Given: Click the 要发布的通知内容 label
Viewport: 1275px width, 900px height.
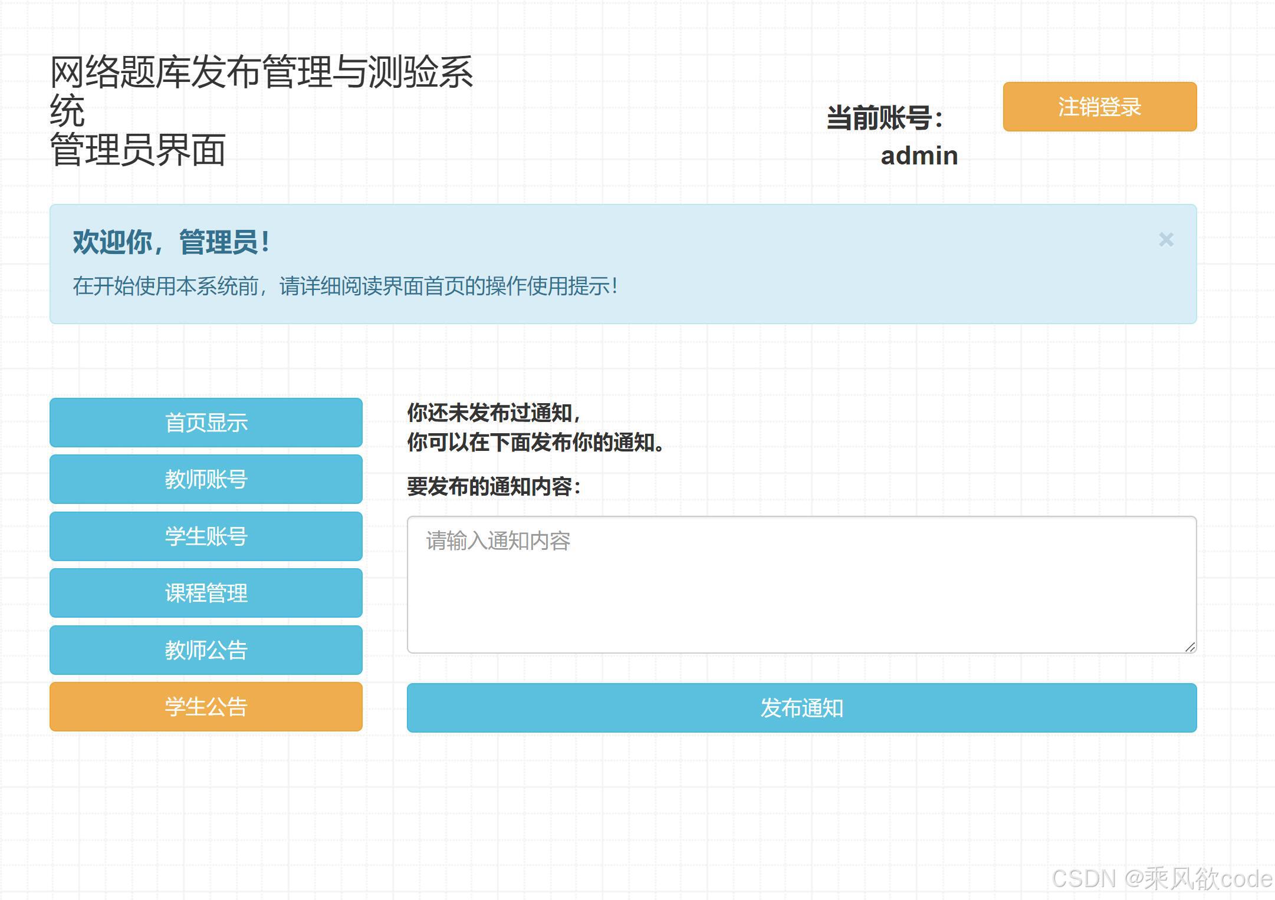Looking at the screenshot, I should (494, 487).
